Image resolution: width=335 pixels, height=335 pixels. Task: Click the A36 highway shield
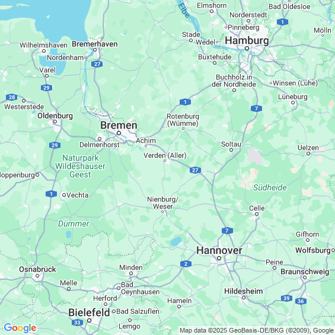click(301, 301)
